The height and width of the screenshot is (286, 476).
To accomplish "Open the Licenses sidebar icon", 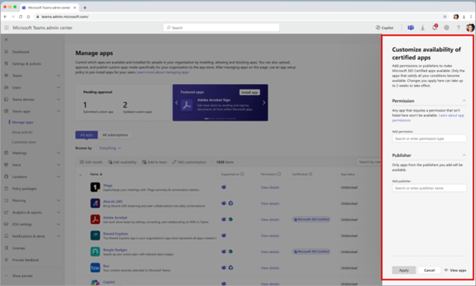I will click(x=6, y=248).
